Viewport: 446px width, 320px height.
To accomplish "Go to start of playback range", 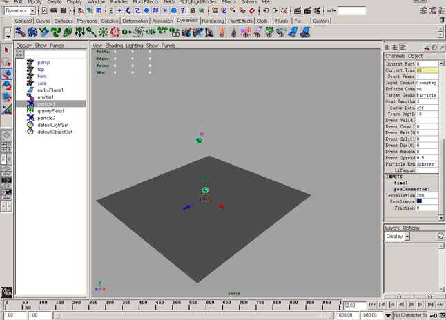I will coord(372,305).
